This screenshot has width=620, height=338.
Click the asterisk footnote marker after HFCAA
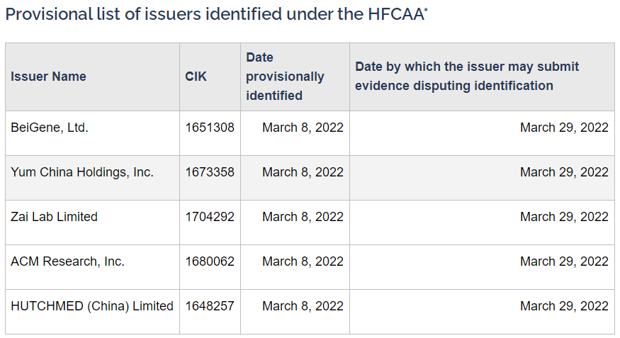[x=426, y=10]
